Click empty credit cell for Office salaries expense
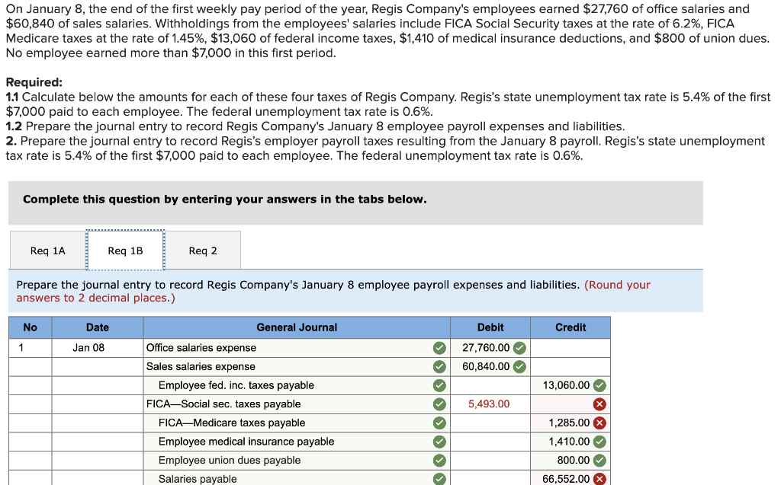This screenshot has width=781, height=485. (x=570, y=348)
